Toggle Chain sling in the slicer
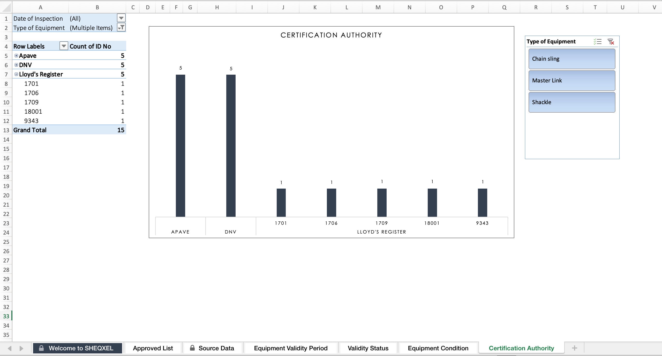 [571, 59]
